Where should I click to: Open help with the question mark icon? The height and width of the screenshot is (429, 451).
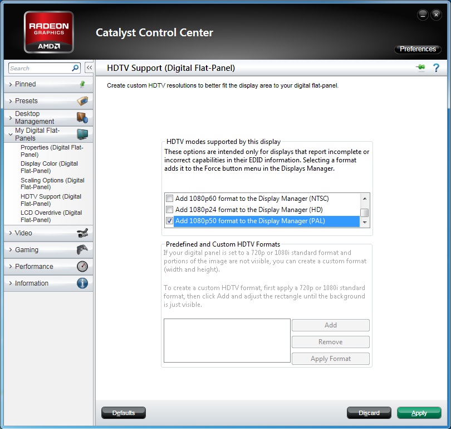pyautogui.click(x=436, y=68)
